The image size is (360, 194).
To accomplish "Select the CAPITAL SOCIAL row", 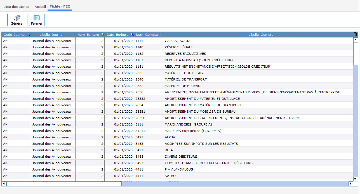I will pos(178,41).
